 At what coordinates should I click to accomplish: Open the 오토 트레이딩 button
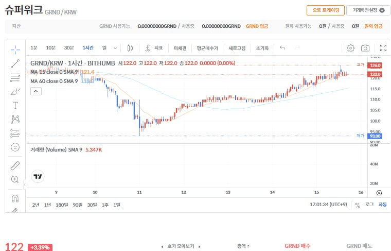click(x=326, y=10)
